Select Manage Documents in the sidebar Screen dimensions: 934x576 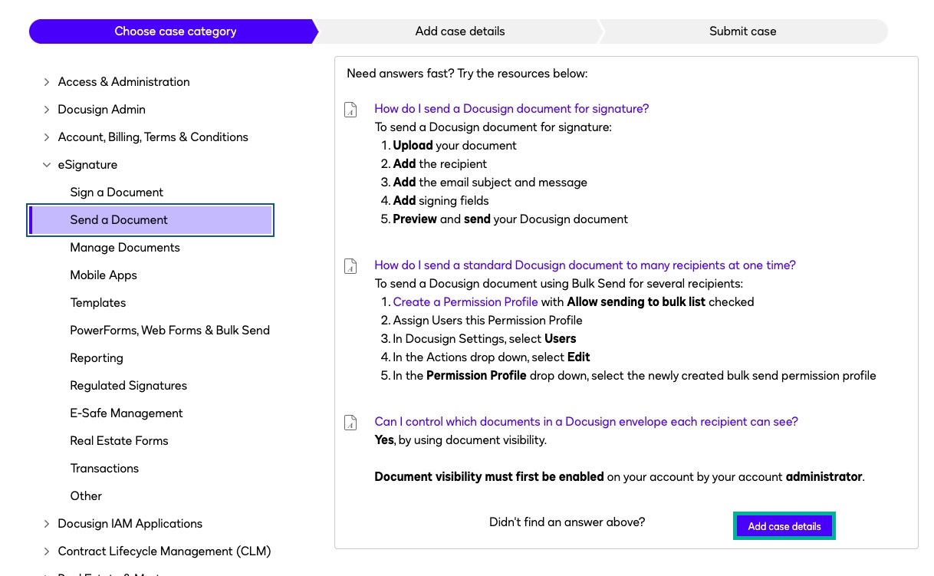pos(125,248)
